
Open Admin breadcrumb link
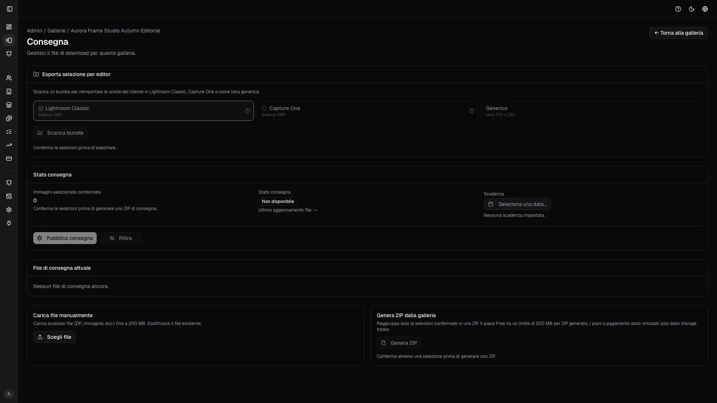[x=34, y=31]
